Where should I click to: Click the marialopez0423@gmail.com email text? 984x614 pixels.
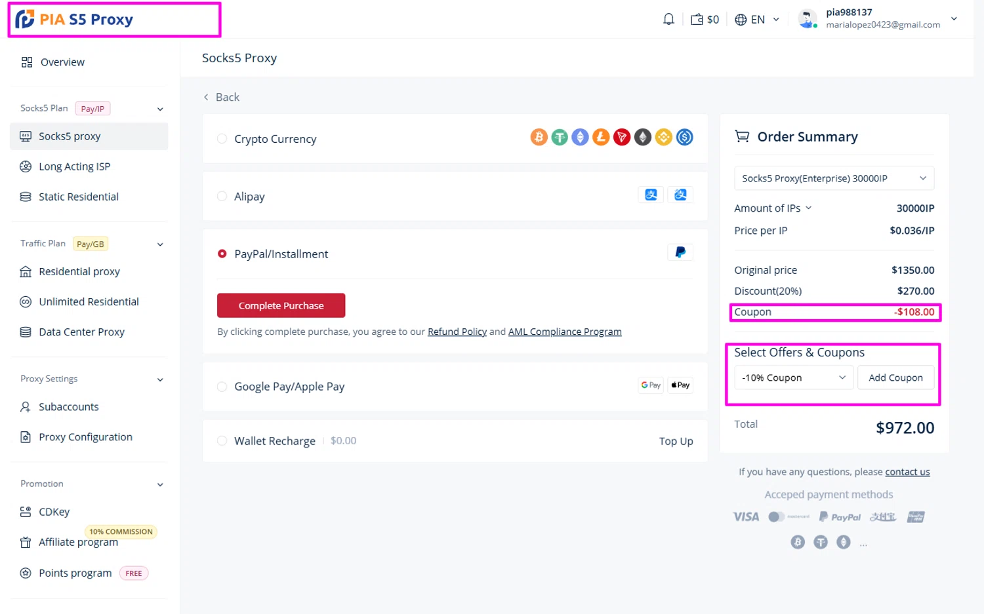pyautogui.click(x=883, y=25)
